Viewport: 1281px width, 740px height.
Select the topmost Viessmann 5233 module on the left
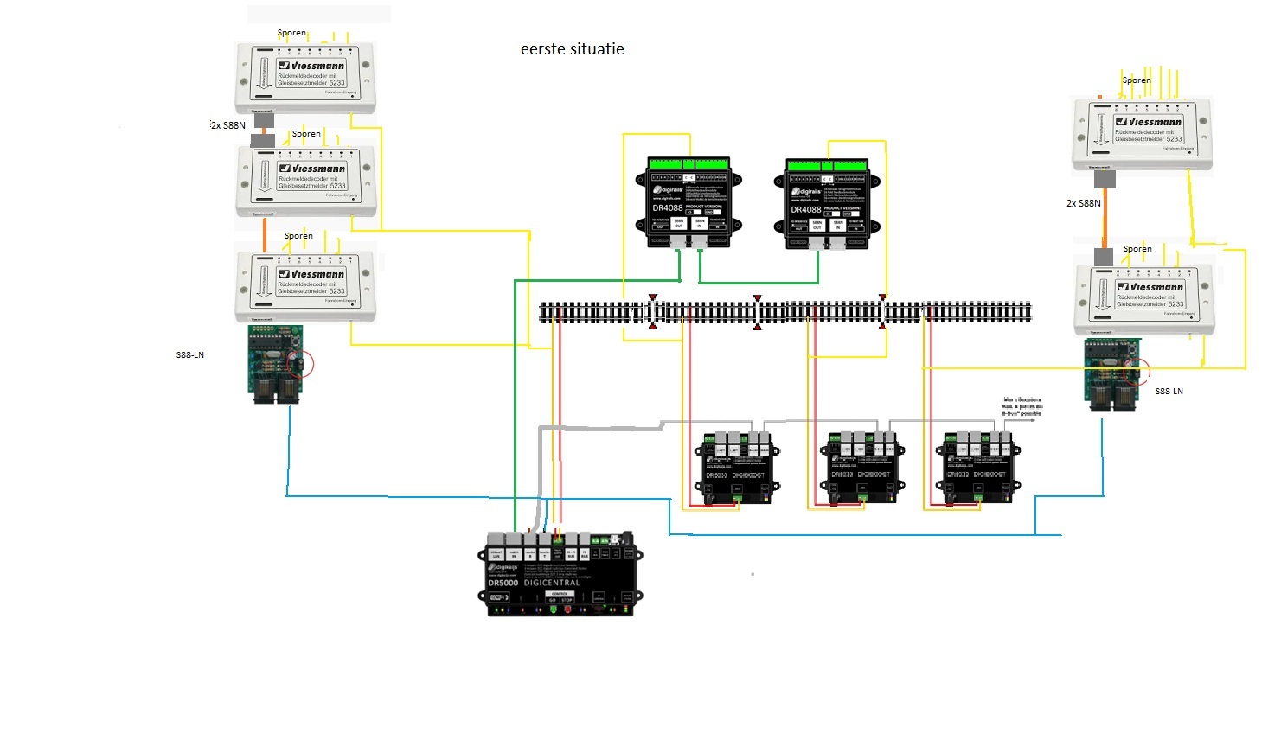click(x=305, y=78)
